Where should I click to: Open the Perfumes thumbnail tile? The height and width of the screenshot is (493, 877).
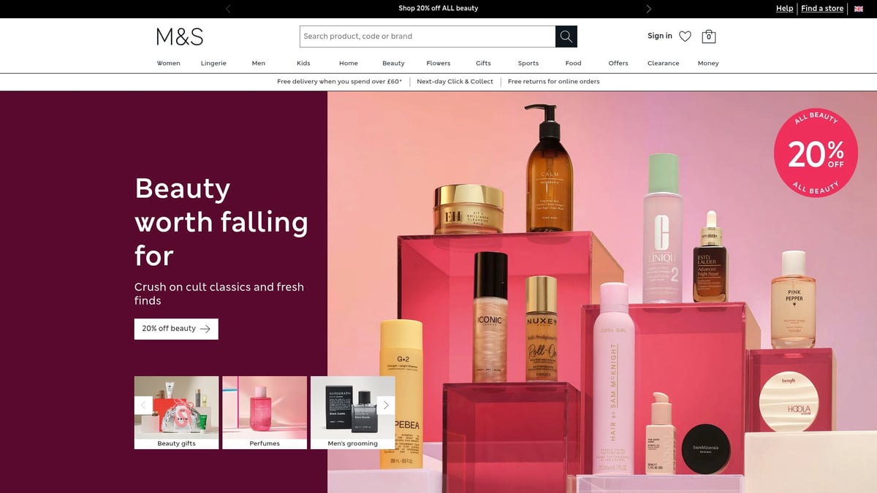point(265,413)
